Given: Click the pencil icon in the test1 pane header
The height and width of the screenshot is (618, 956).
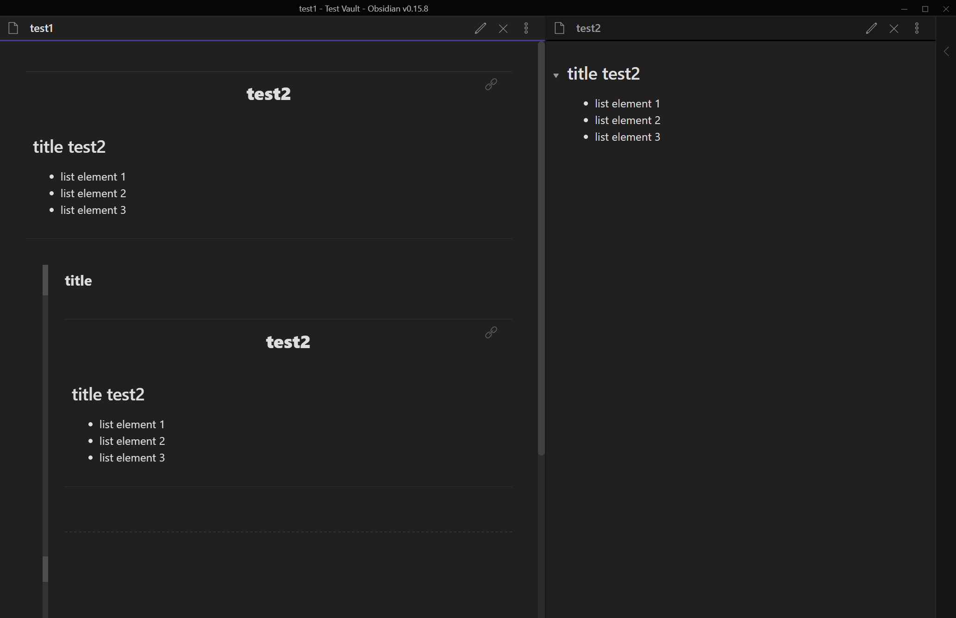Looking at the screenshot, I should (481, 28).
